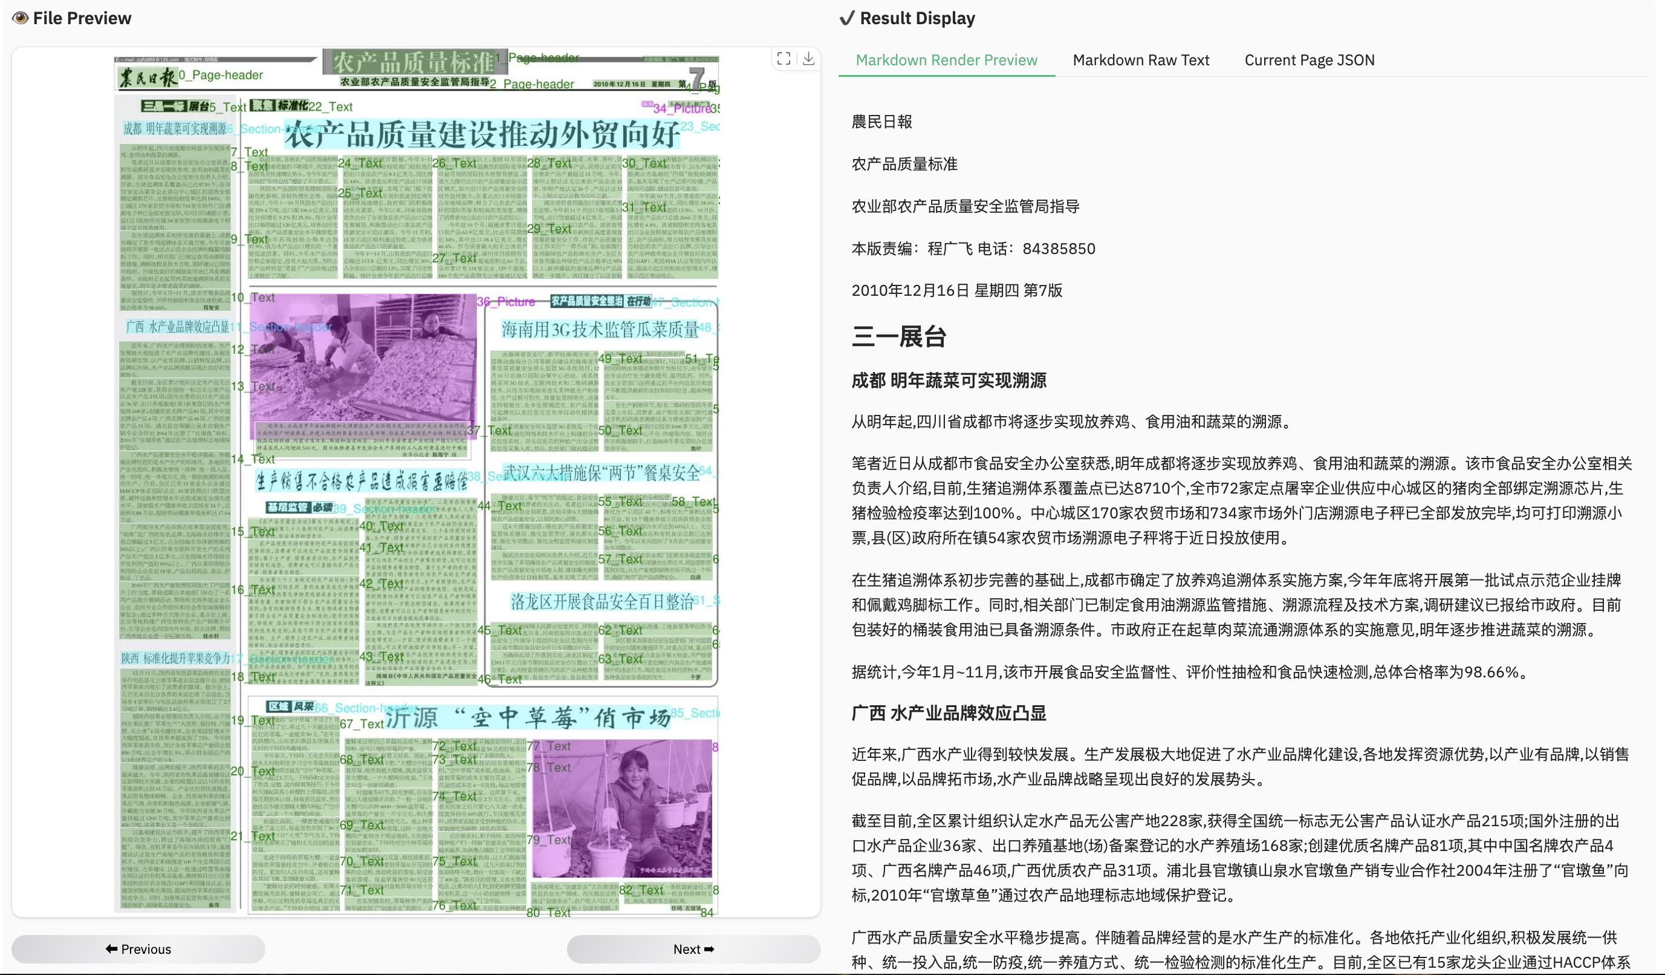Click the 沂源 空中草莓 俏市场 title region
Image resolution: width=1665 pixels, height=975 pixels.
[527, 717]
